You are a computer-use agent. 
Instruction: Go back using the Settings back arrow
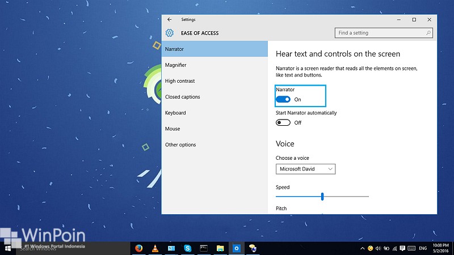(169, 19)
